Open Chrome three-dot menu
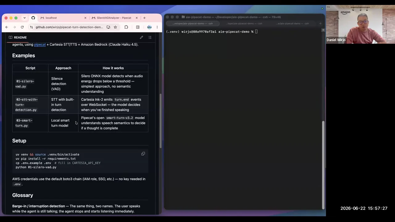Viewport: 395px width, 222px height. 157,27
